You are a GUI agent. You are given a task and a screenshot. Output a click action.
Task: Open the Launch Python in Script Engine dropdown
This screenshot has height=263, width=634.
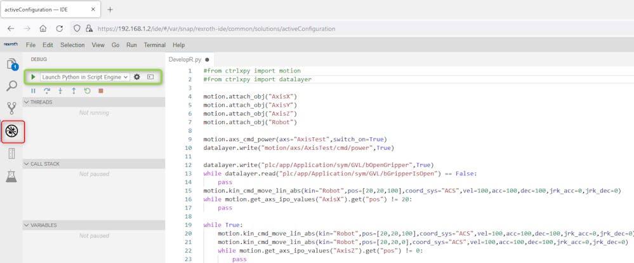tap(84, 77)
